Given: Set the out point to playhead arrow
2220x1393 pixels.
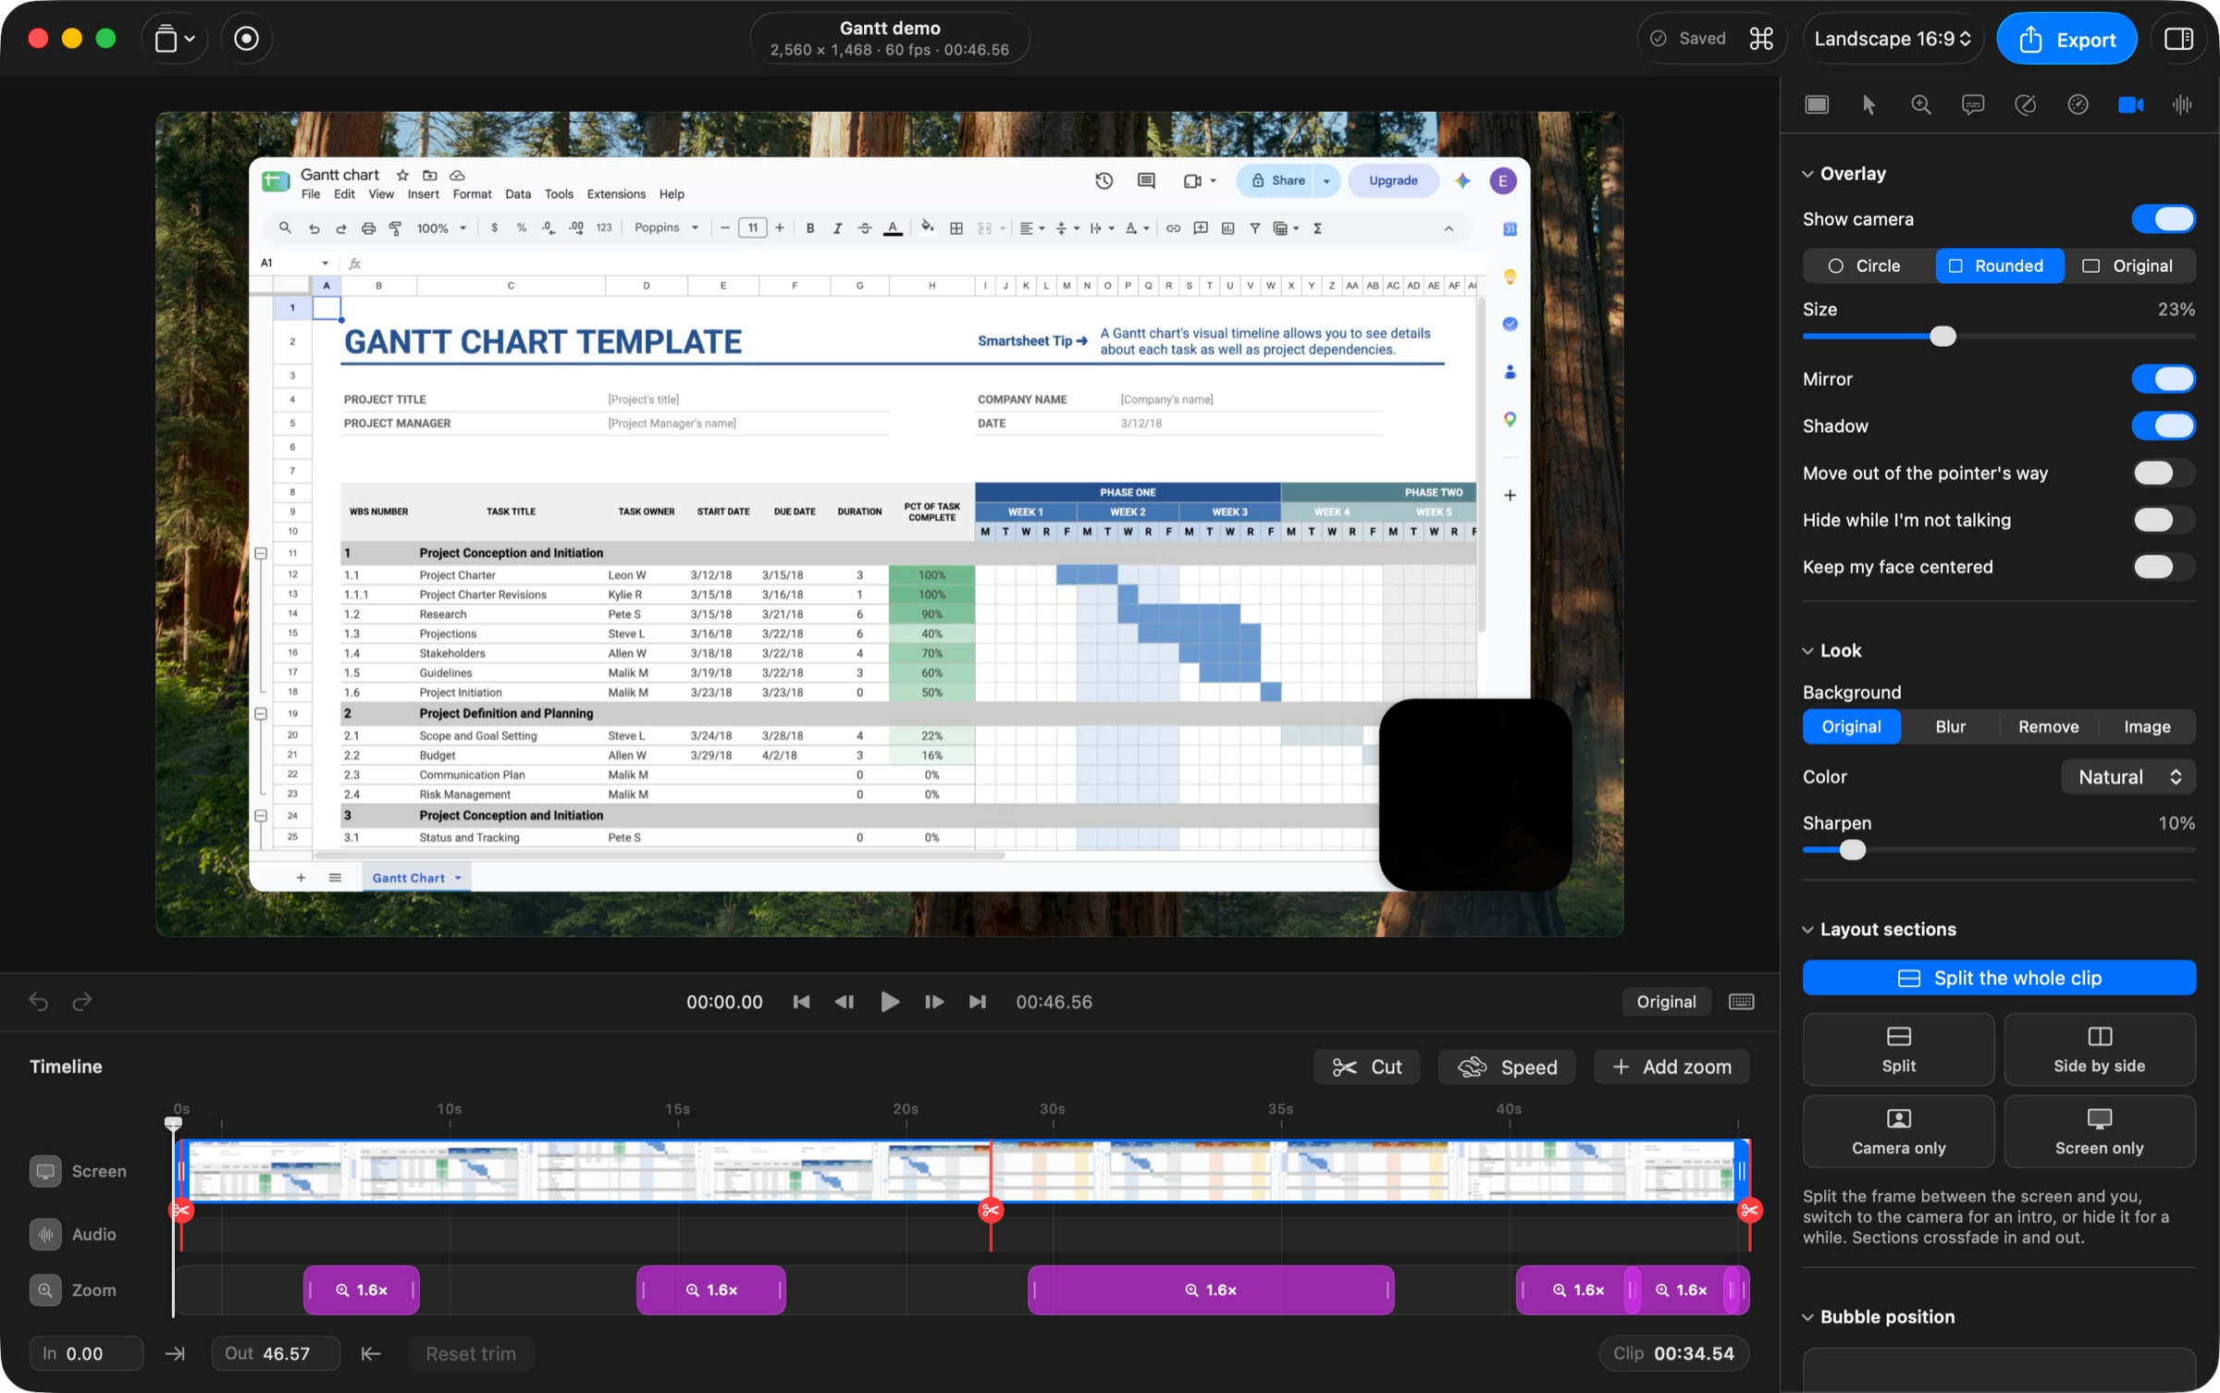Looking at the screenshot, I should click(371, 1354).
